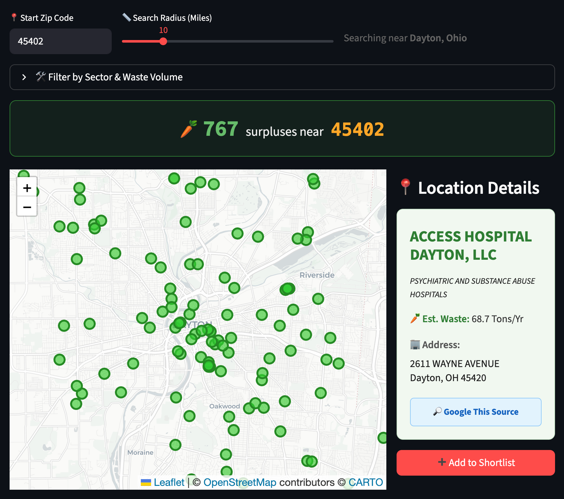The height and width of the screenshot is (499, 564).
Task: Select the map marker right of Moraine label
Action: 175,445
